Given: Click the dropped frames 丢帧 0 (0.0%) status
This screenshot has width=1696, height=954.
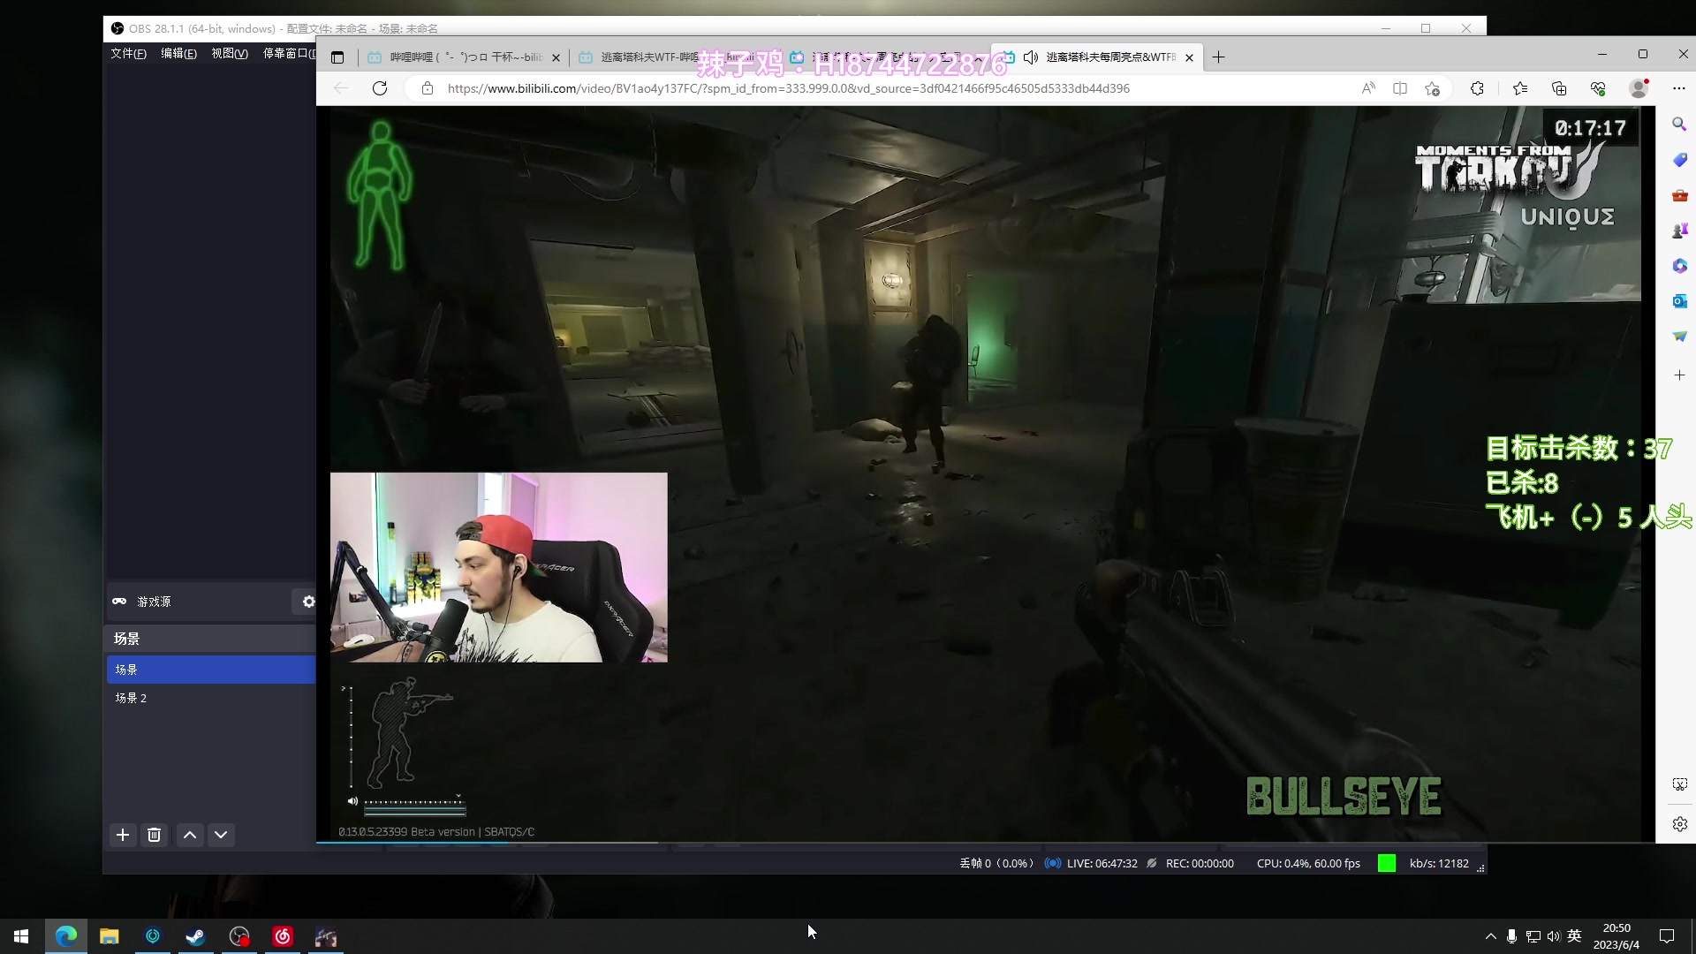Looking at the screenshot, I should (x=996, y=864).
